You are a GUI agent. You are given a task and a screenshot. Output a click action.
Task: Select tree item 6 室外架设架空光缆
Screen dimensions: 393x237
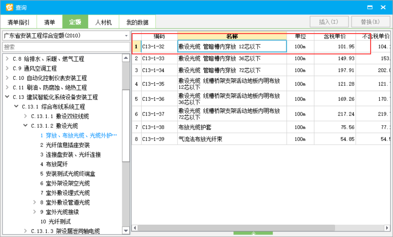click(65, 183)
